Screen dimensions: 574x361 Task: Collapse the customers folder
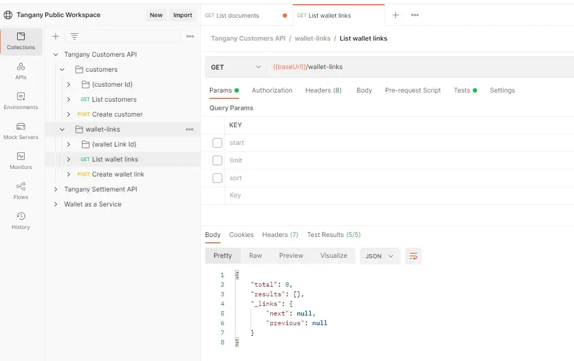point(62,70)
